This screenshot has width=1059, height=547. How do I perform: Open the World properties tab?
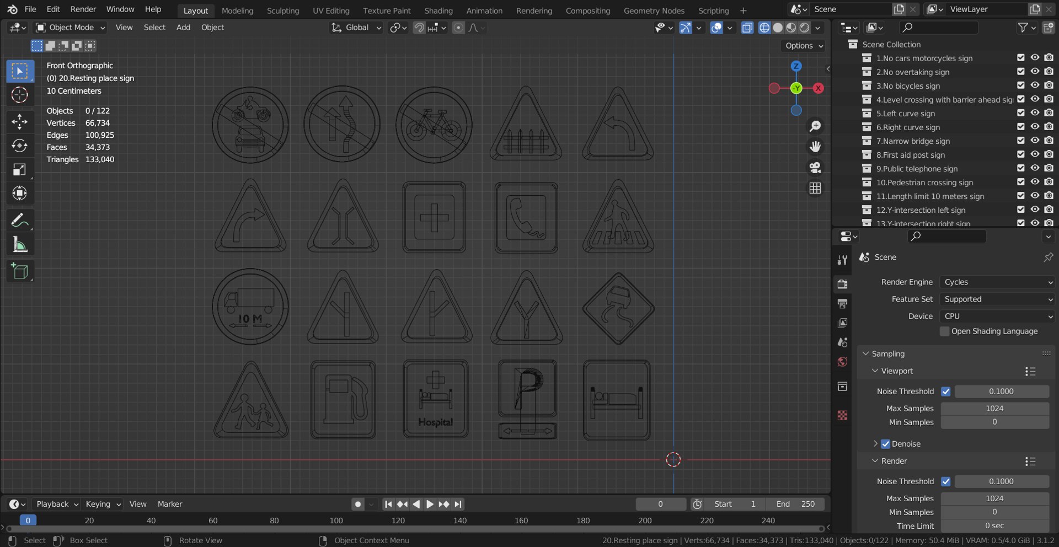click(842, 362)
